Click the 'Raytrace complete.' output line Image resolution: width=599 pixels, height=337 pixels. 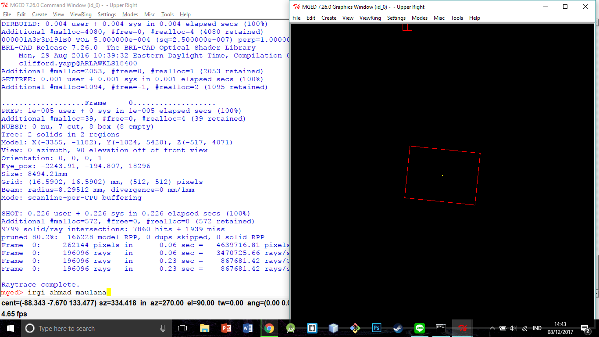[41, 284]
